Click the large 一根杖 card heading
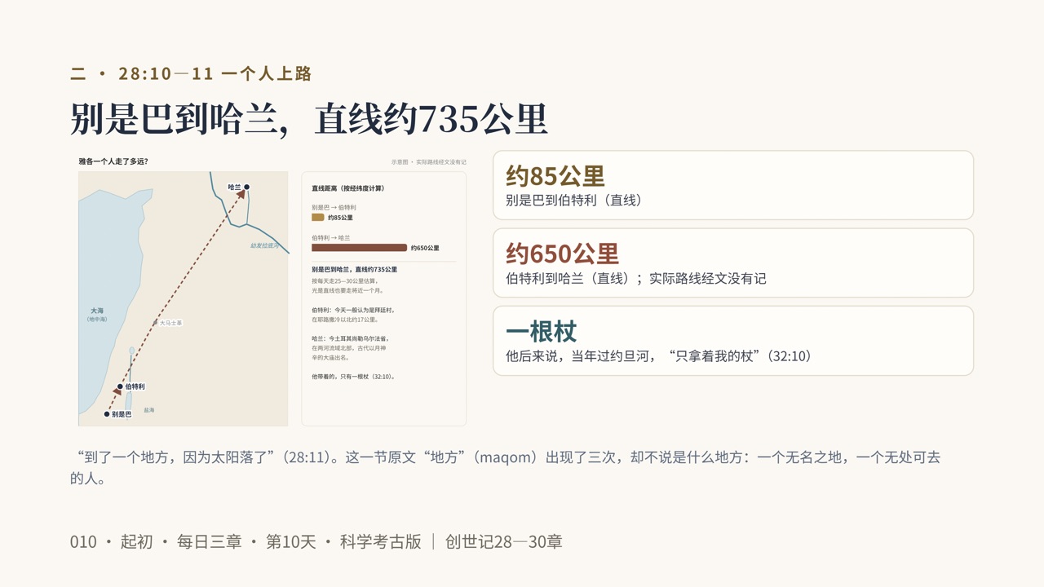The width and height of the screenshot is (1044, 587). click(542, 331)
